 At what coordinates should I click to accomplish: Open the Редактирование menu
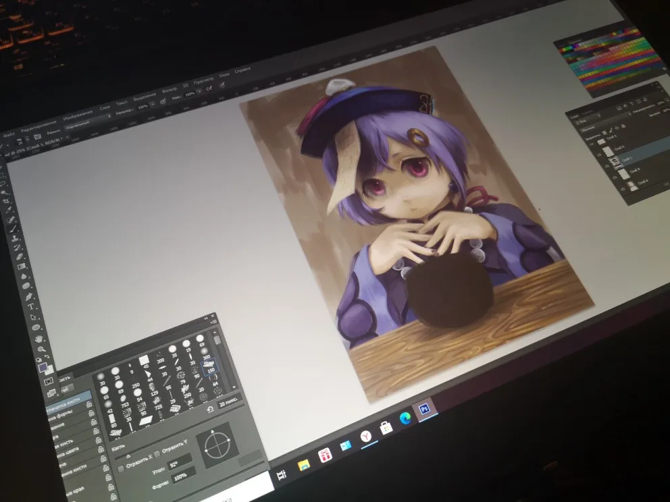[x=38, y=126]
